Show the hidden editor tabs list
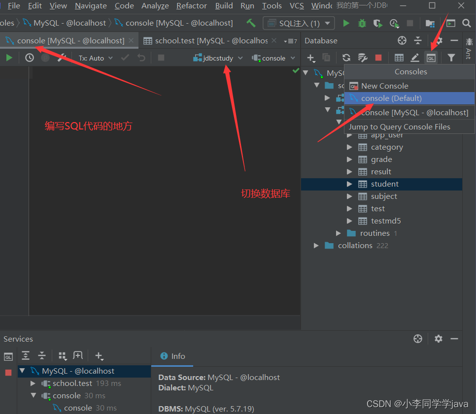 coord(291,41)
